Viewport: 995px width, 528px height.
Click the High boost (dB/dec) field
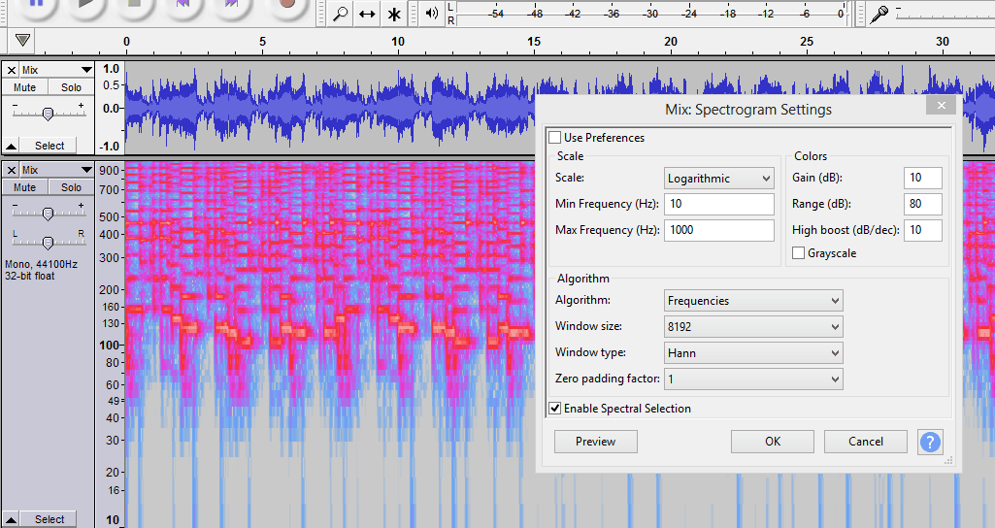pyautogui.click(x=922, y=230)
